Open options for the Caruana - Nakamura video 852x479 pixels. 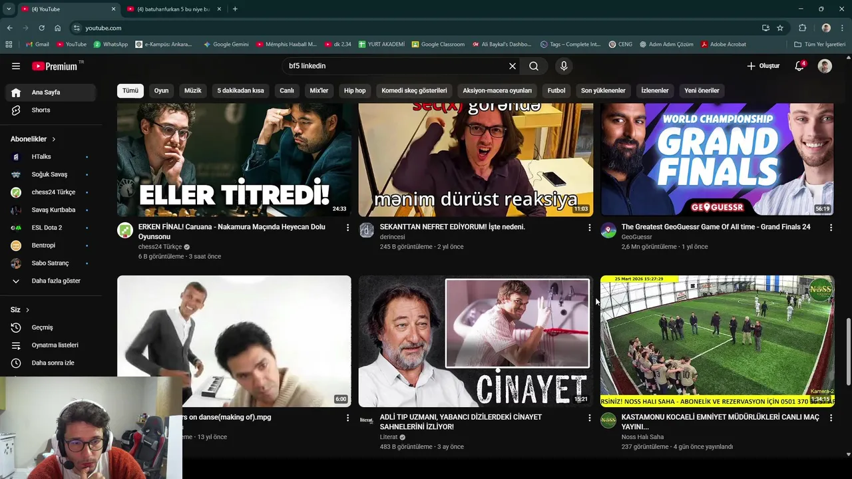pyautogui.click(x=347, y=228)
